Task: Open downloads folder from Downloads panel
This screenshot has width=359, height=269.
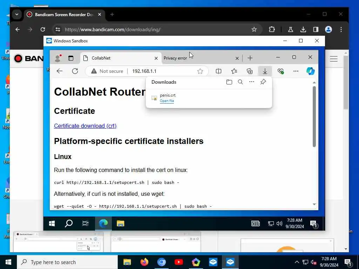Action: tap(229, 82)
